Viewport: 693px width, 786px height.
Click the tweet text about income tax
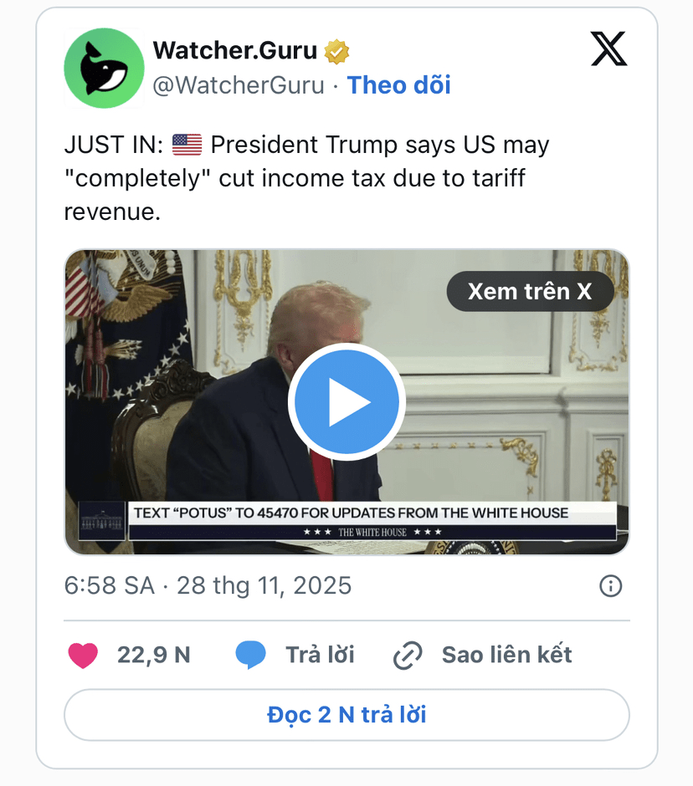click(306, 178)
